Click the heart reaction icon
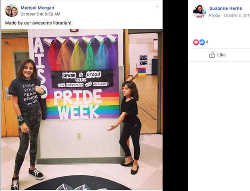Screen dimensions: 250x191 coord(196,42)
